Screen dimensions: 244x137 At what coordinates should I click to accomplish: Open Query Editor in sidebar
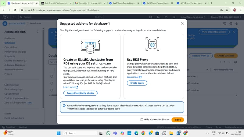[x=11, y=47]
